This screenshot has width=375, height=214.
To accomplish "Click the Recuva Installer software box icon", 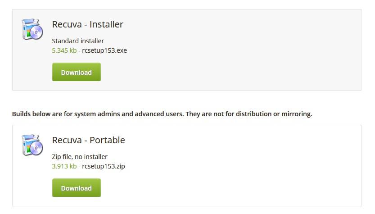I will pyautogui.click(x=32, y=29).
